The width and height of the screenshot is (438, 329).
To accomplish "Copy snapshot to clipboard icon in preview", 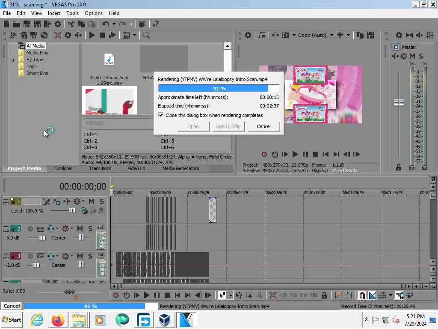I will [360, 35].
